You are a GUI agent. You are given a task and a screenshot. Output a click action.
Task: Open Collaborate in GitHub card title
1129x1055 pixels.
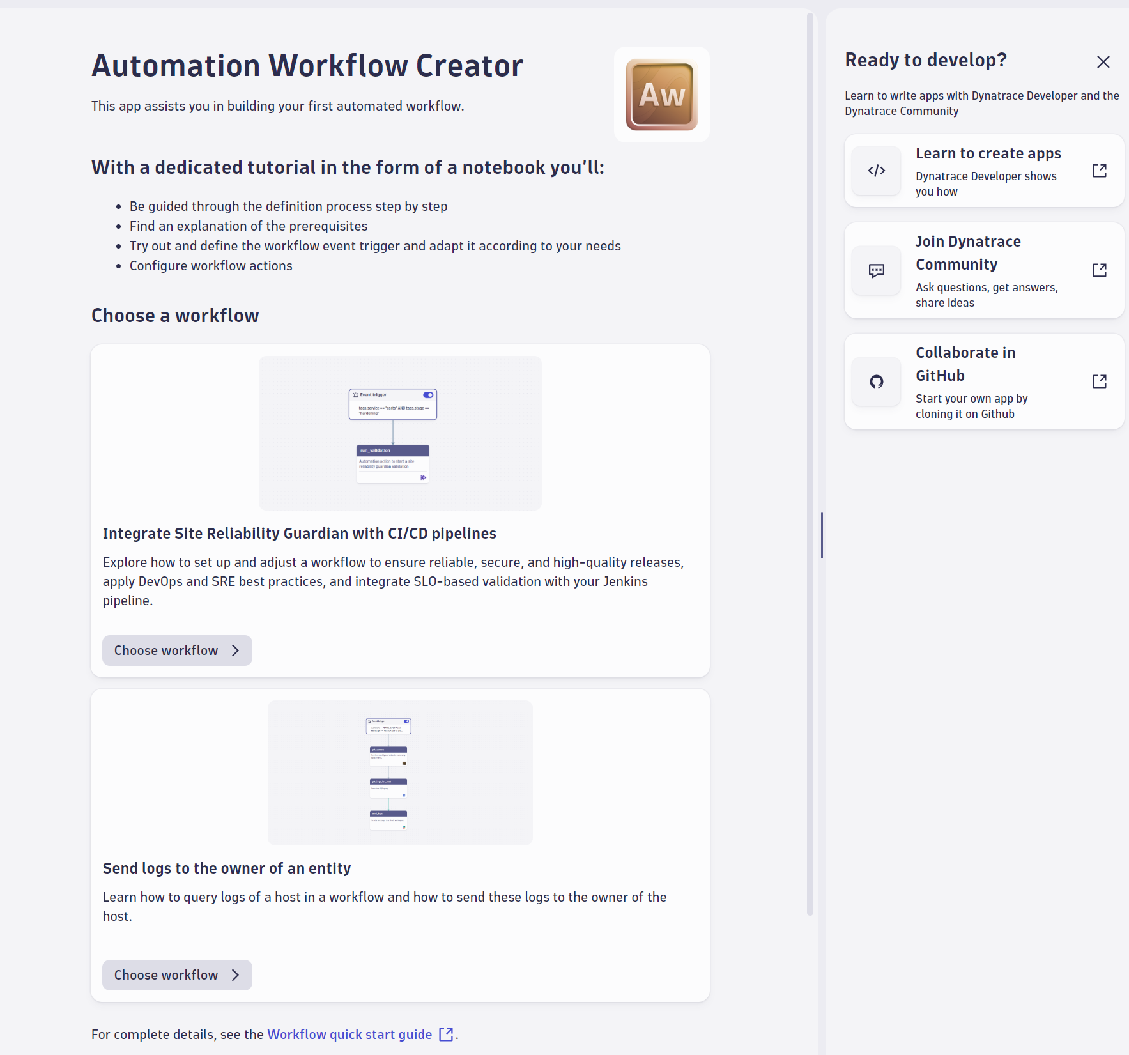point(965,364)
